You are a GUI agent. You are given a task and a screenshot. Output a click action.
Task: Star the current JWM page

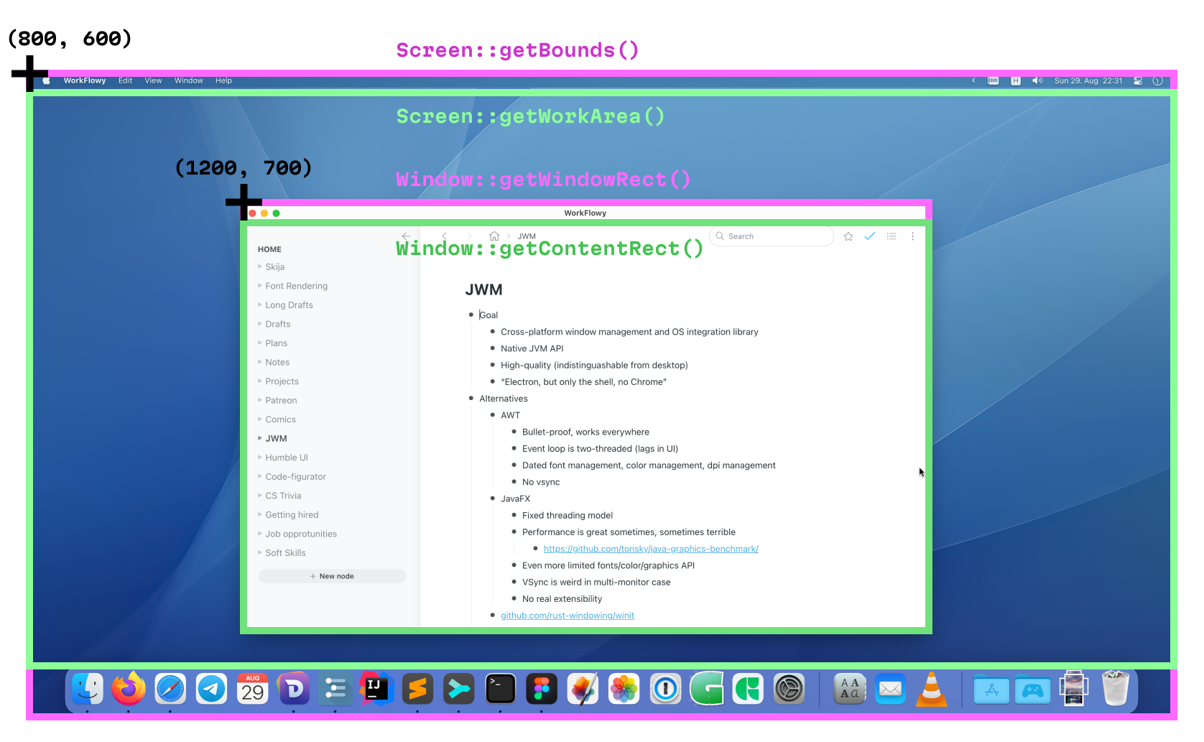click(848, 236)
